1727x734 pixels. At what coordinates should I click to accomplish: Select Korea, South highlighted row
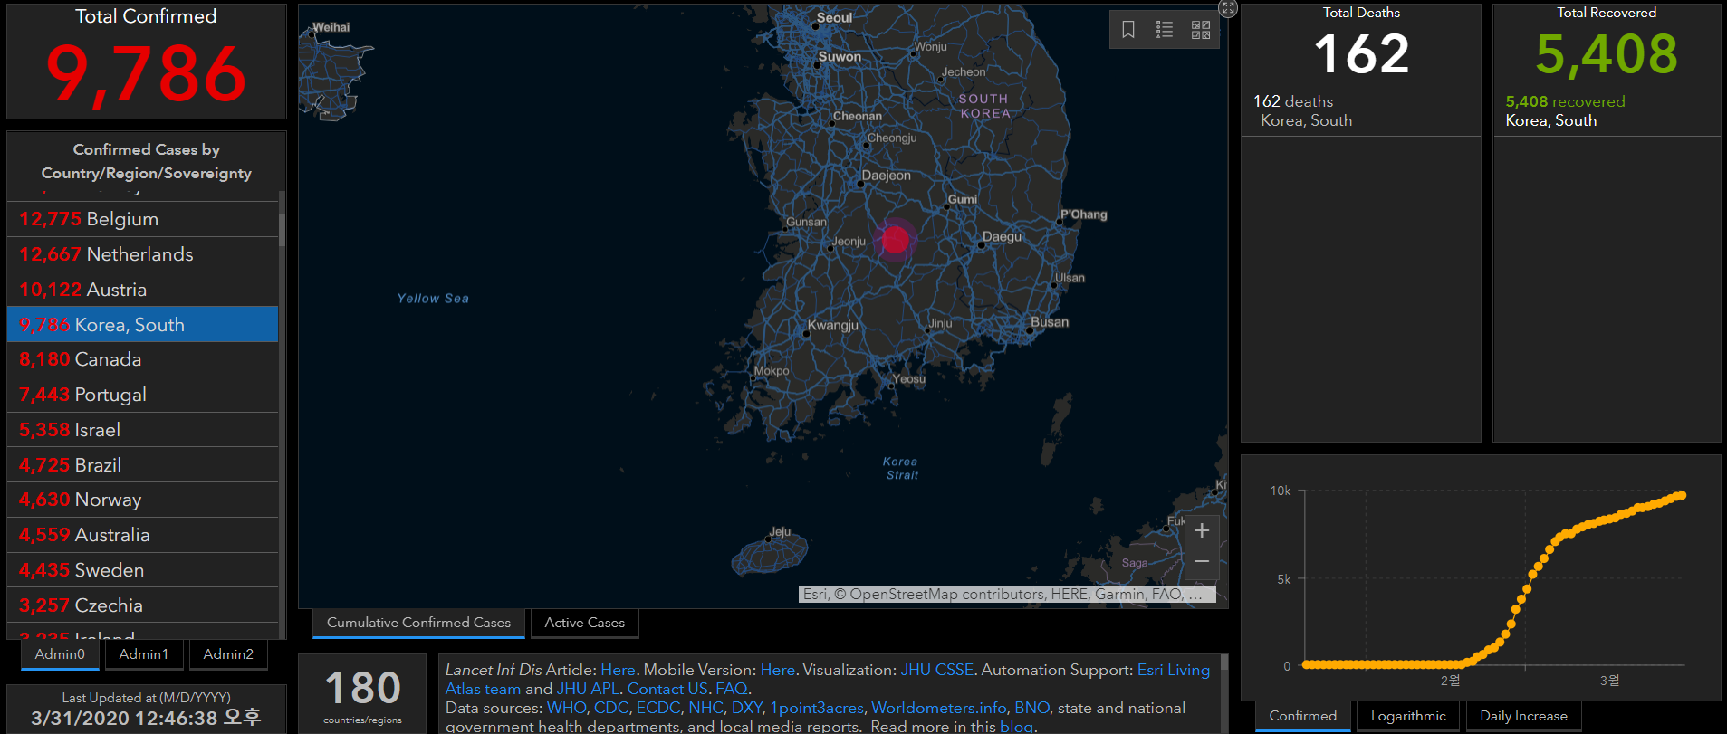click(142, 324)
